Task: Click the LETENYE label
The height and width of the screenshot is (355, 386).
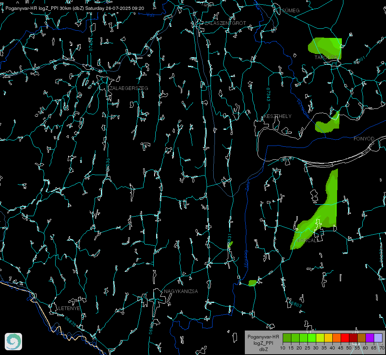Action: click(69, 308)
